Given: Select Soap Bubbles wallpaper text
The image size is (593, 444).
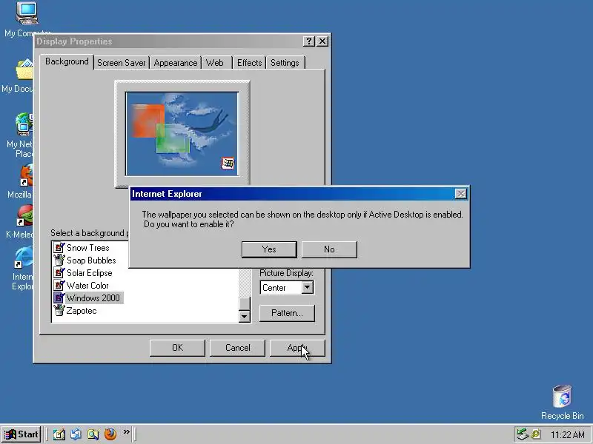Looking at the screenshot, I should coord(91,260).
